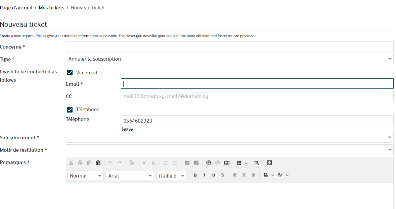Click the center text alignment icon
The image size is (396, 209).
click(x=244, y=175)
